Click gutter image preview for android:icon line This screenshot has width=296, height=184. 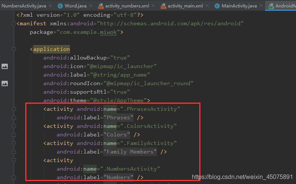(x=5, y=67)
